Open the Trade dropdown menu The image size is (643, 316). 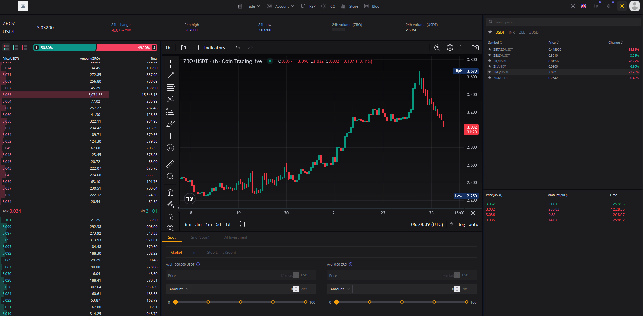click(249, 6)
